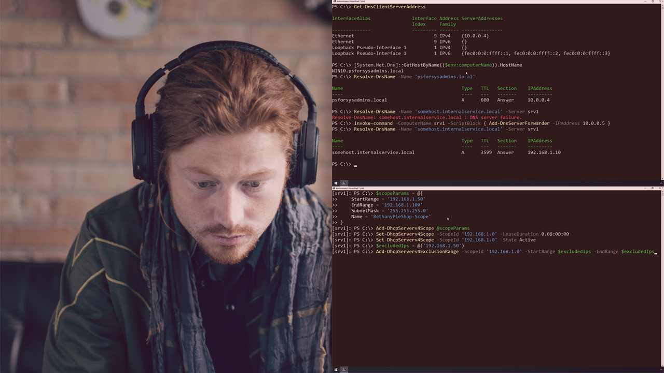Close the upper Get-DnsClientServerAddress PowerShell window

660,2
